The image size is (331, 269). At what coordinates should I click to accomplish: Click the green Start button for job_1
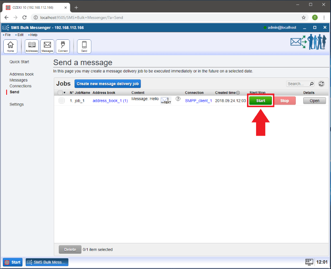pyautogui.click(x=261, y=101)
